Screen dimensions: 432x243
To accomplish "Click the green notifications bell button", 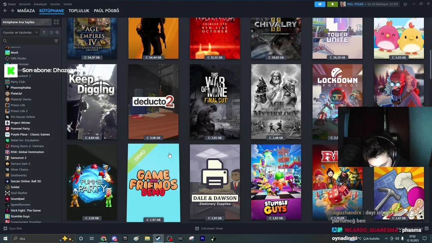I will (x=332, y=4).
